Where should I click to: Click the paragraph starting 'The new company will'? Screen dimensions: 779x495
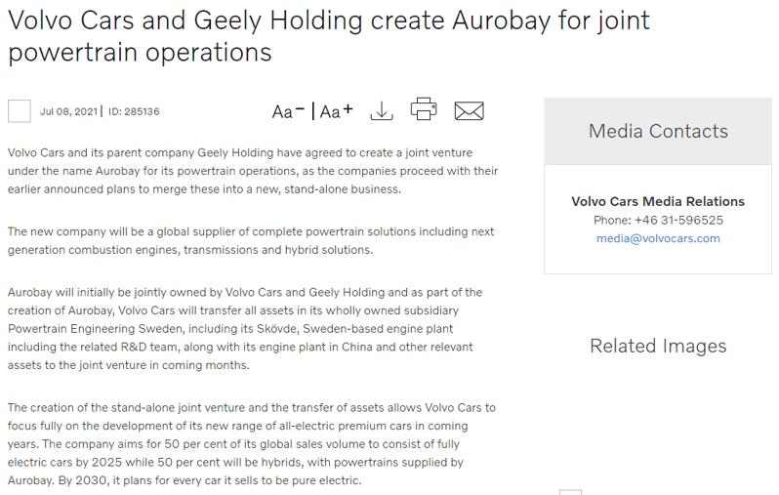(251, 240)
